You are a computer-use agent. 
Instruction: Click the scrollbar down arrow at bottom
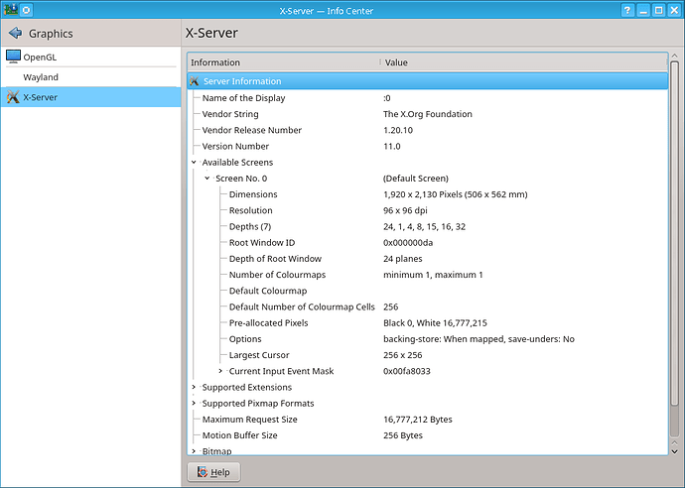click(674, 451)
